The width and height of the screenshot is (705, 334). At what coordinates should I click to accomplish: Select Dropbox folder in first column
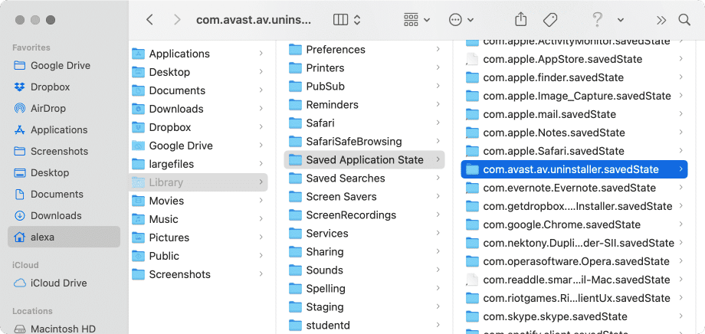pyautogui.click(x=198, y=127)
